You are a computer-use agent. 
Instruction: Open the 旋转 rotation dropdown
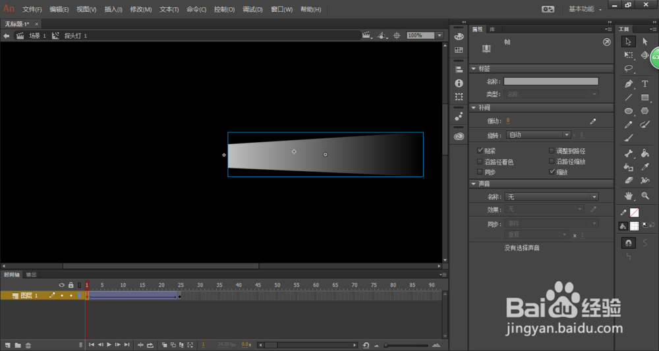538,135
